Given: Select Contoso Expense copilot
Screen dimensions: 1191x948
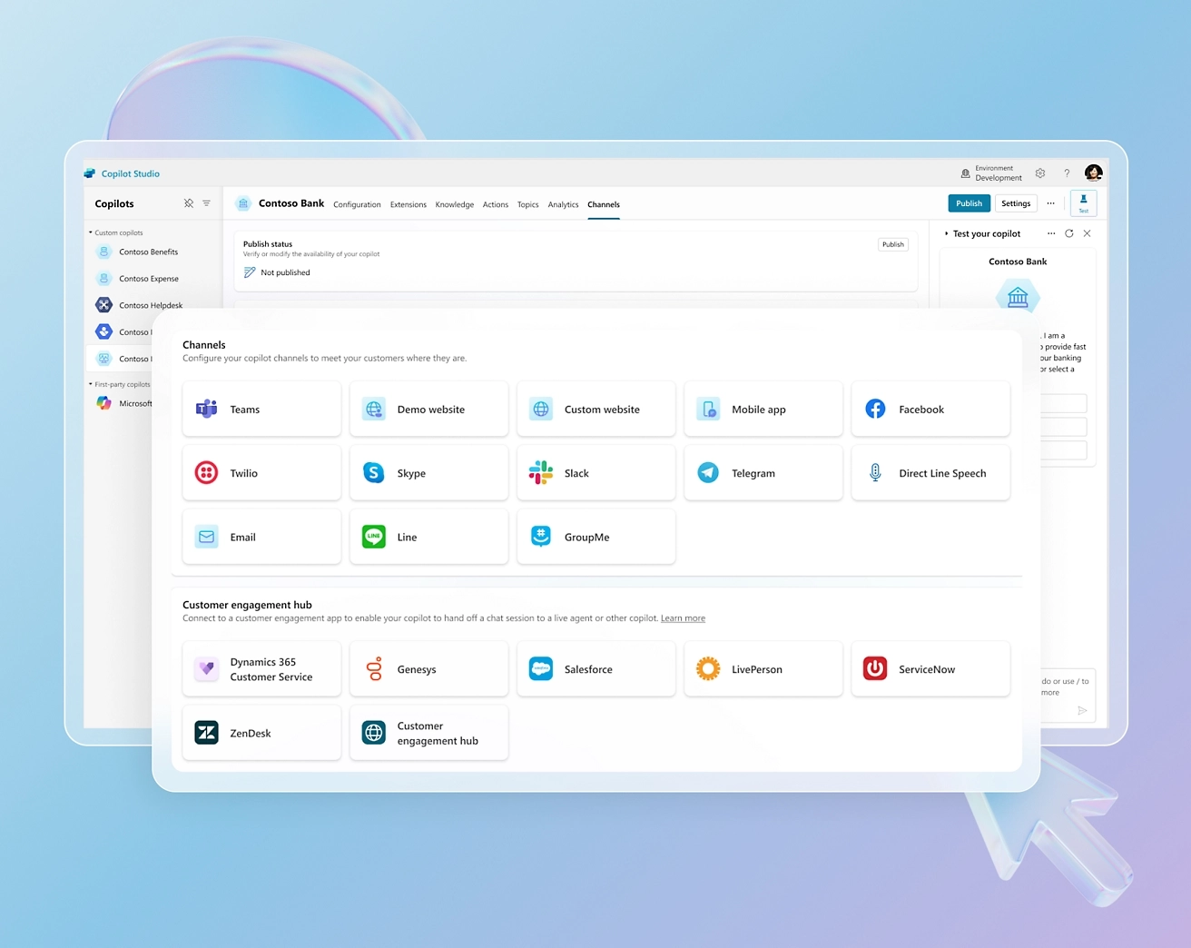Looking at the screenshot, I should (153, 279).
